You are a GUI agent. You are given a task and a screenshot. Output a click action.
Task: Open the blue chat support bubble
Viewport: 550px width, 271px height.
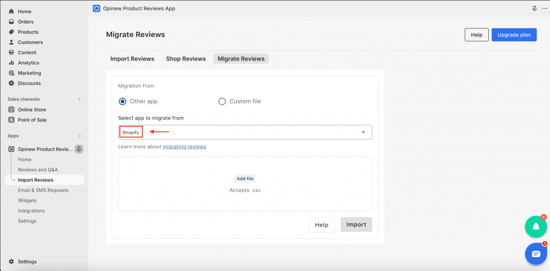point(536,254)
